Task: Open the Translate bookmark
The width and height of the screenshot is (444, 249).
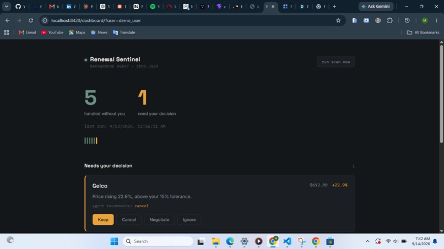Action: (124, 32)
